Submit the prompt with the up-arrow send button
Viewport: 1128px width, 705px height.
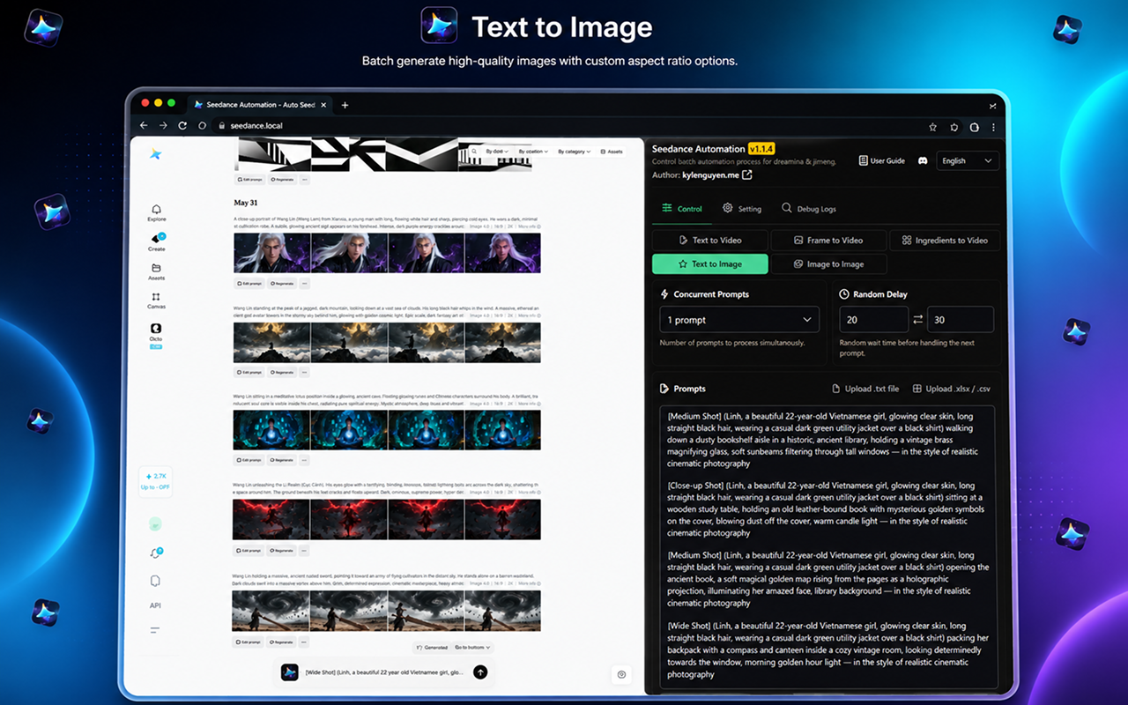480,672
